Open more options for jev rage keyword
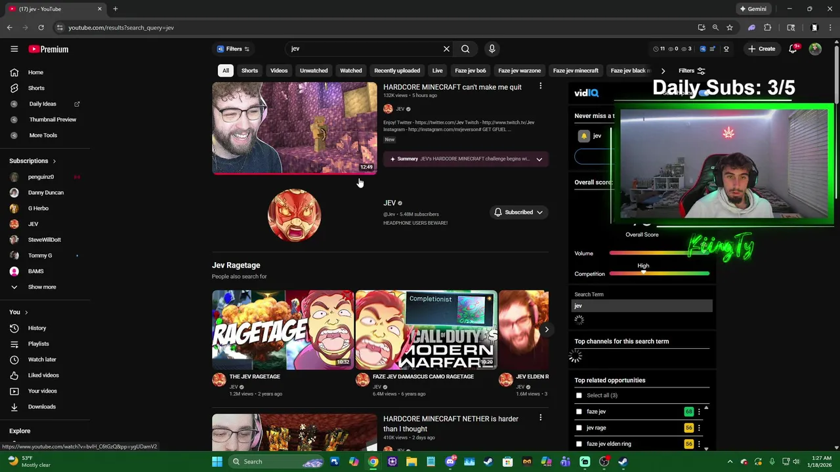Screen dimensions: 840x472 pyautogui.click(x=699, y=428)
